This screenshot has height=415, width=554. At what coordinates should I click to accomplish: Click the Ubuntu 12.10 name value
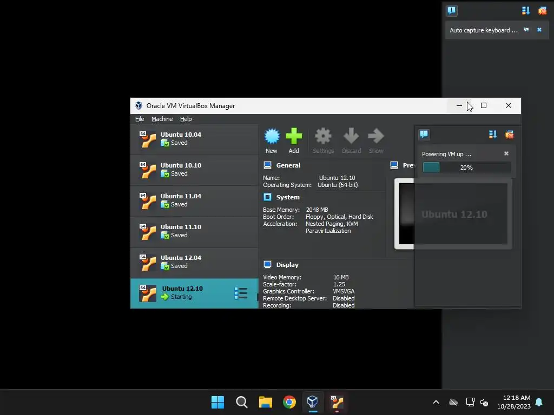[337, 178]
